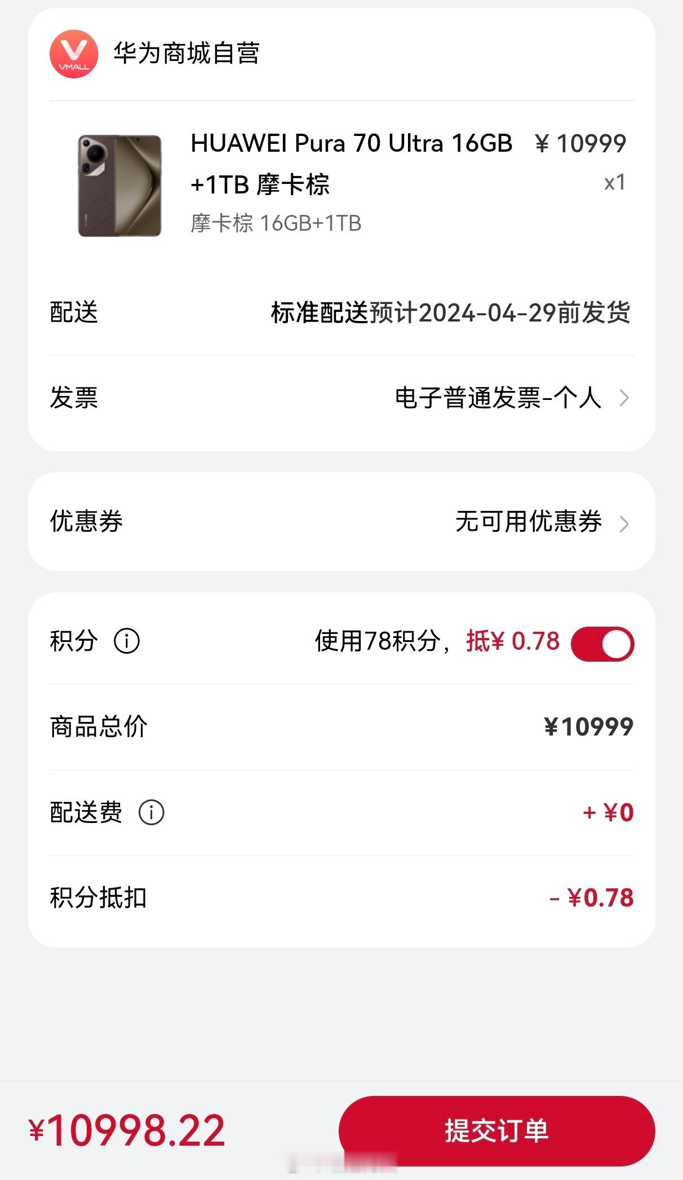Image resolution: width=683 pixels, height=1180 pixels.
Task: View the standard delivery 2024-04-29 estimate
Action: click(450, 312)
